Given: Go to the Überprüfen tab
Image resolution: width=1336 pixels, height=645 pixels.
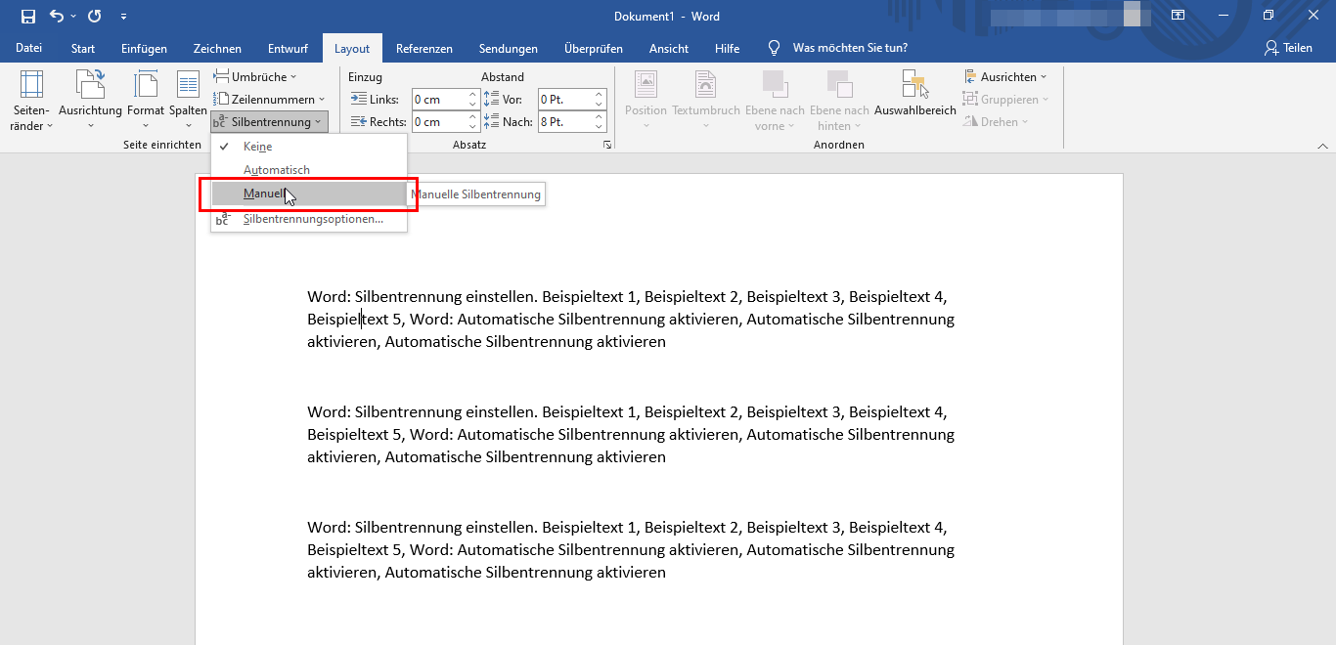Looking at the screenshot, I should [x=594, y=49].
